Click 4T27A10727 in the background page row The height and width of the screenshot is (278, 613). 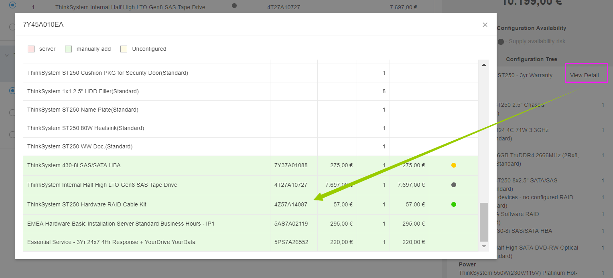click(x=284, y=7)
